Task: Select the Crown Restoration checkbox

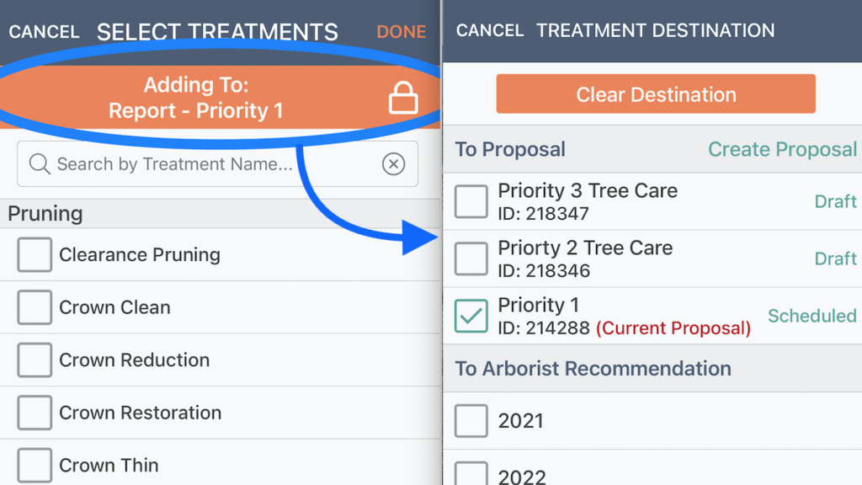Action: [35, 413]
